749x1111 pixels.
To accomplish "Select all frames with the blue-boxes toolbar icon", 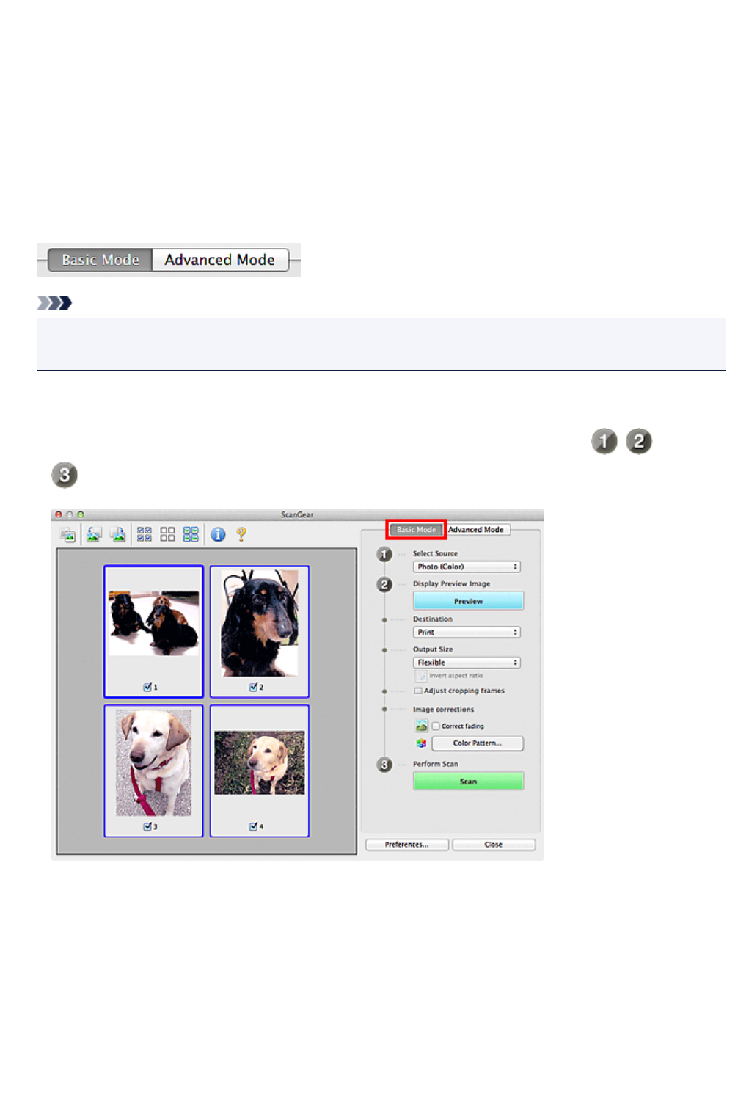I will 191,535.
